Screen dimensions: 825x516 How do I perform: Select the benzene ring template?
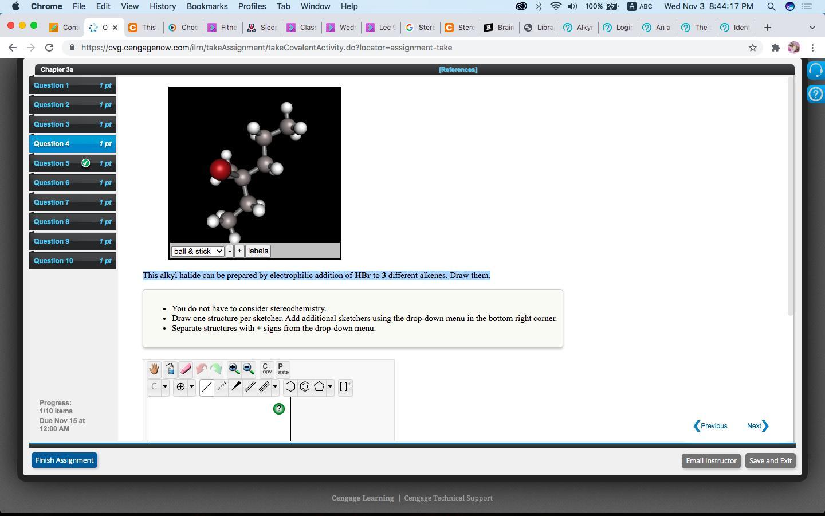pyautogui.click(x=305, y=387)
